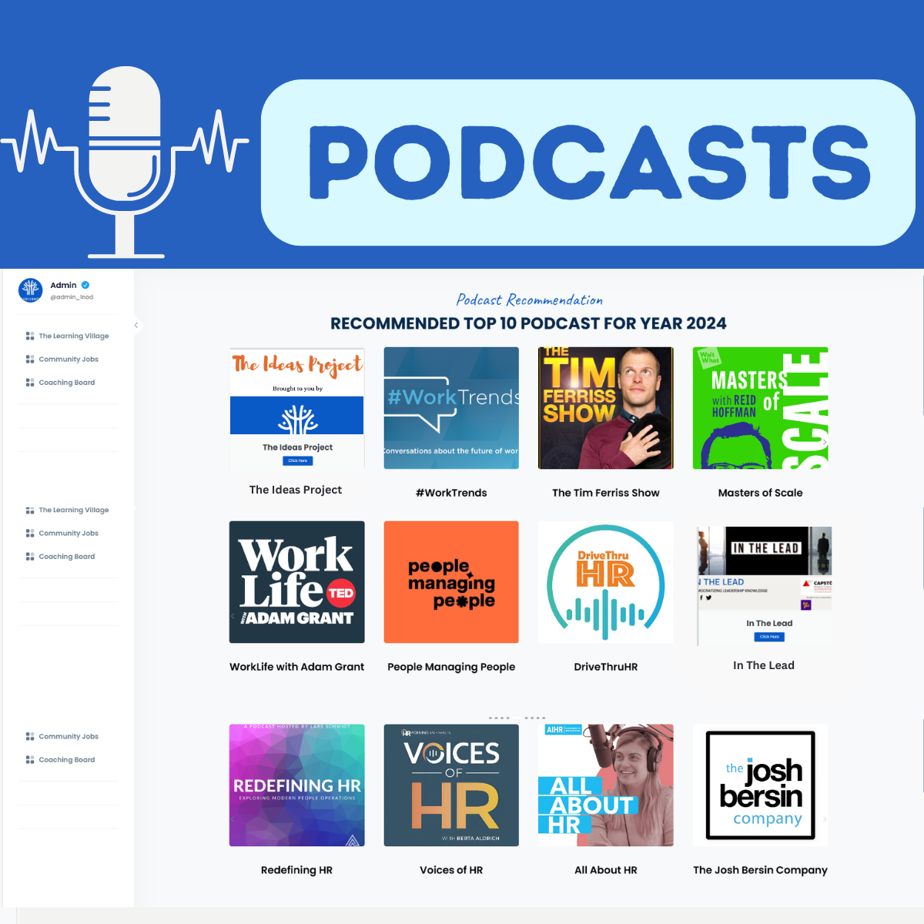The image size is (924, 924).
Task: Open the first Community Jobs sidebar item
Action: coord(62,359)
